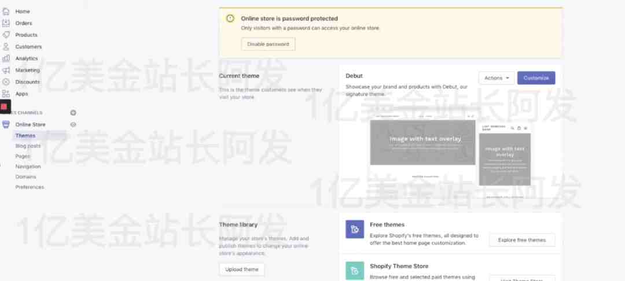Open Pages submenu item

23,156
